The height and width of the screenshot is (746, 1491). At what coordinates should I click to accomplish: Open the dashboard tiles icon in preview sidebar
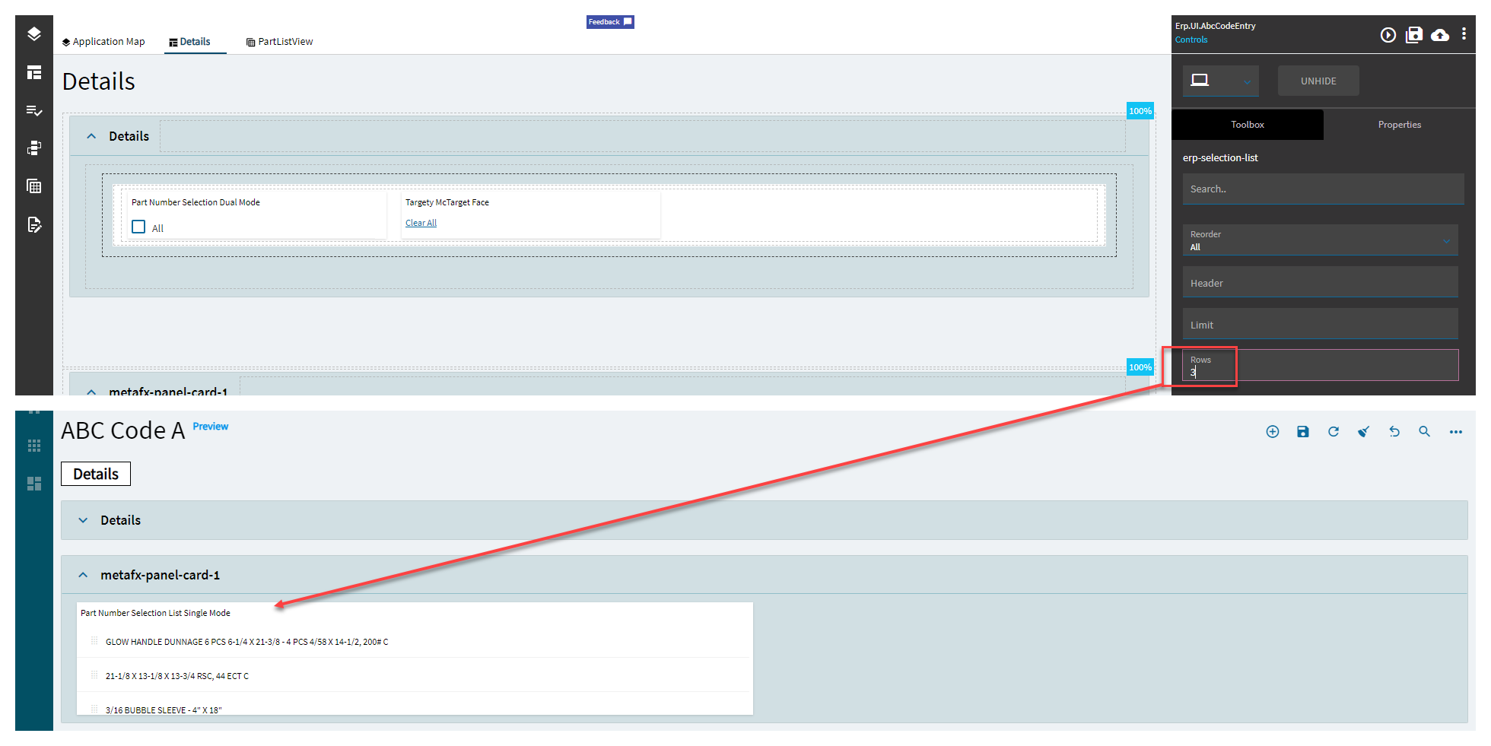[x=34, y=484]
